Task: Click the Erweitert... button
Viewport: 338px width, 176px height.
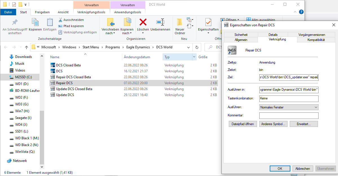Action: 304,124
